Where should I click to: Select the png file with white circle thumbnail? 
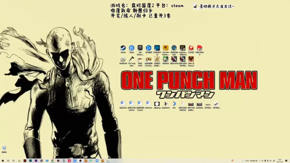[157, 105]
